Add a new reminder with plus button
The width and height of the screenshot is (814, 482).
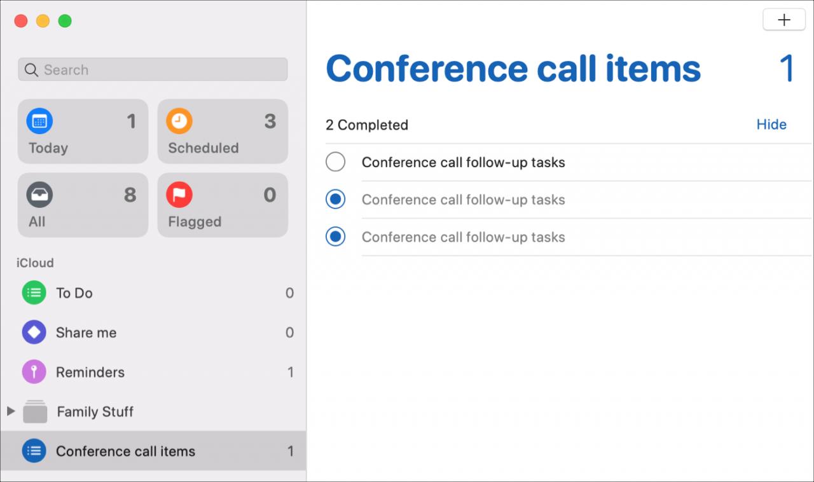click(x=784, y=20)
